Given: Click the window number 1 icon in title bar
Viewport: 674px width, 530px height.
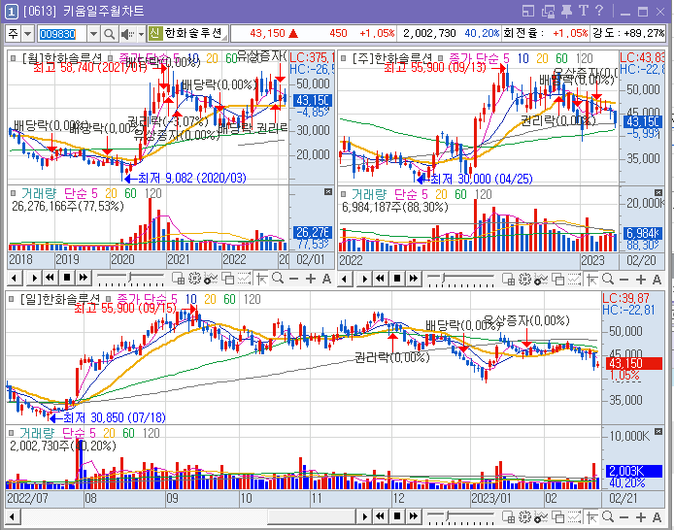Looking at the screenshot, I should [11, 12].
